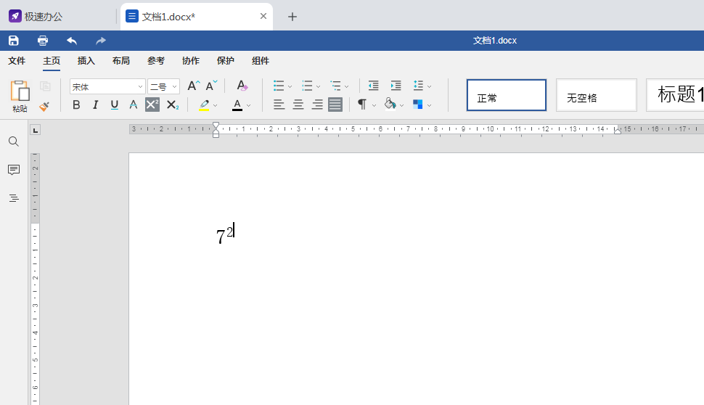704x405 pixels.
Task: Open the comments panel in the sidebar
Action: tap(14, 170)
